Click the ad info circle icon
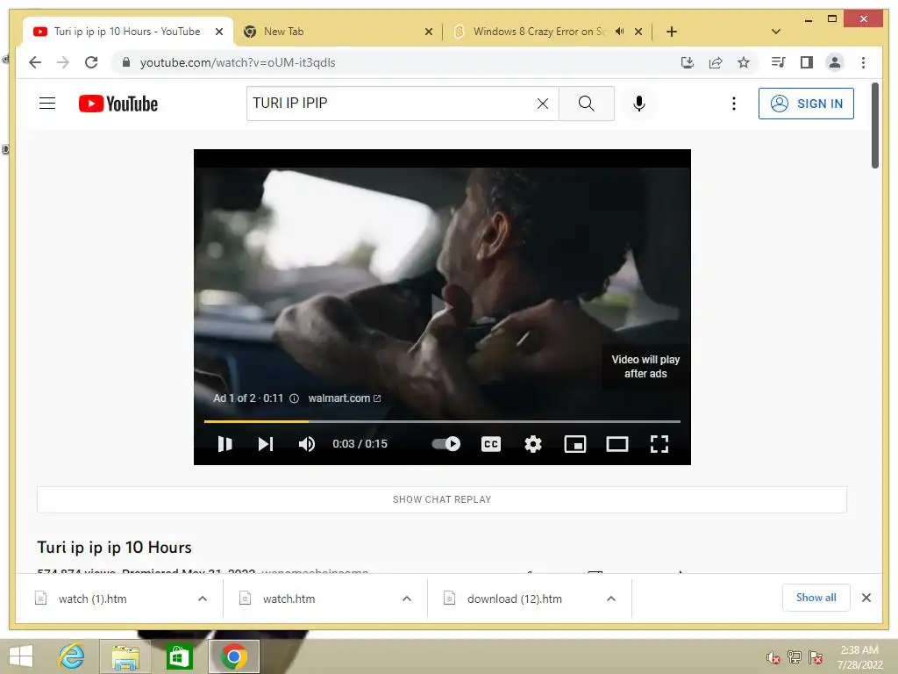 (x=294, y=398)
